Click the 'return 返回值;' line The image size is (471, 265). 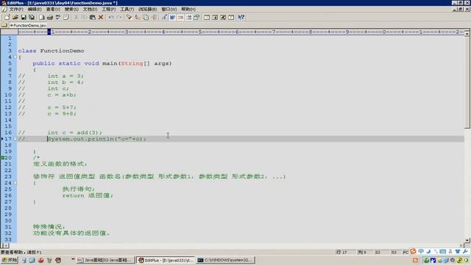[x=88, y=196]
